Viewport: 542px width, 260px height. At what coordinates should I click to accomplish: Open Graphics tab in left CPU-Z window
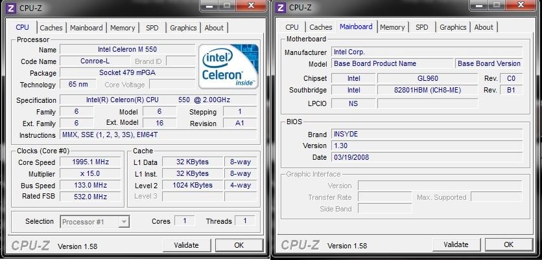(x=183, y=28)
